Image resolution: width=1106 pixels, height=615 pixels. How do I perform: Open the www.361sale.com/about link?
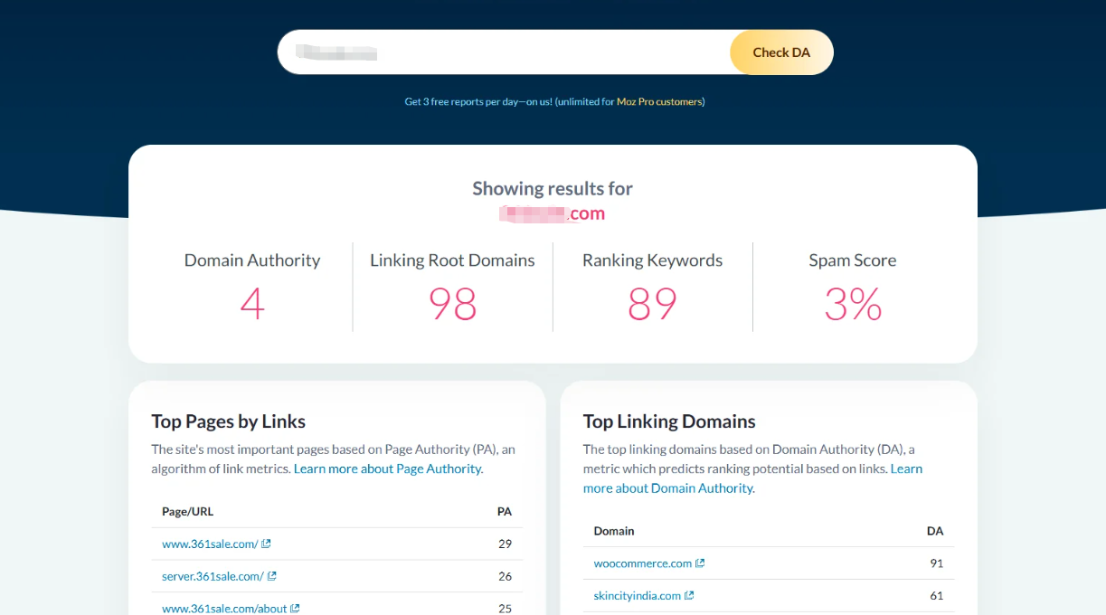click(224, 609)
